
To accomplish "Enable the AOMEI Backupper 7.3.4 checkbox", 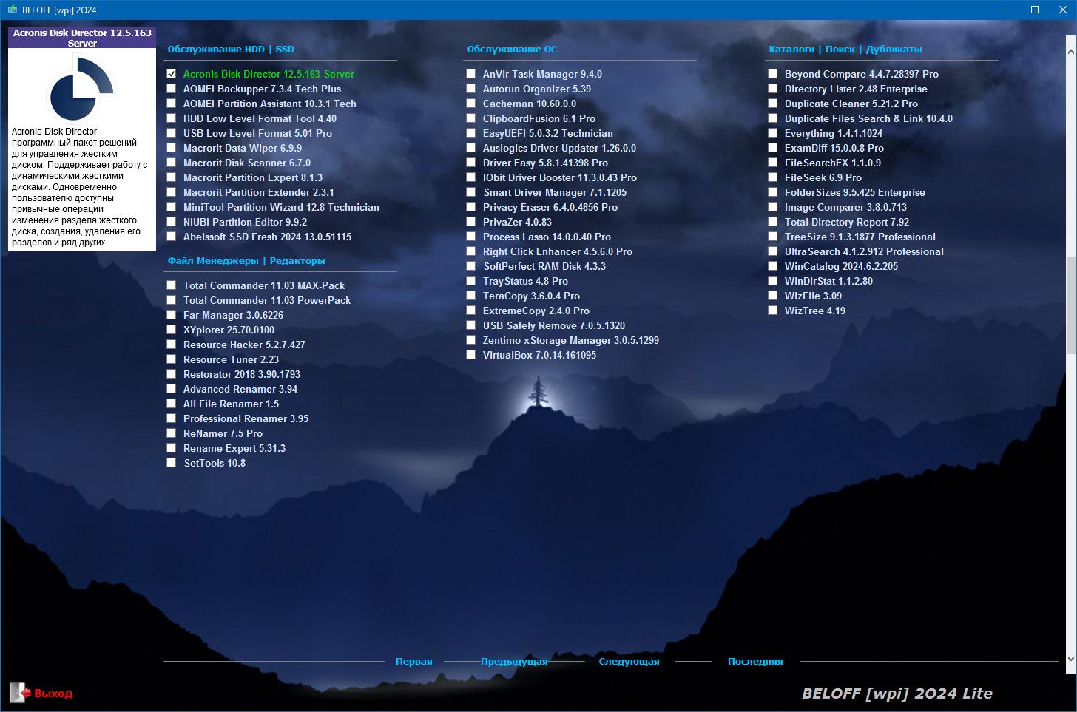I will (x=172, y=89).
